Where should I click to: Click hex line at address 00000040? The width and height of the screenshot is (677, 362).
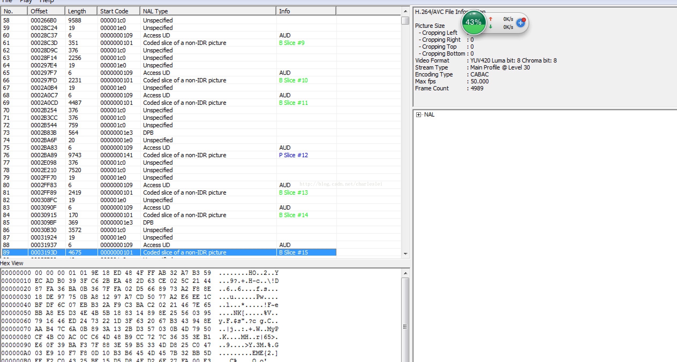click(140, 305)
